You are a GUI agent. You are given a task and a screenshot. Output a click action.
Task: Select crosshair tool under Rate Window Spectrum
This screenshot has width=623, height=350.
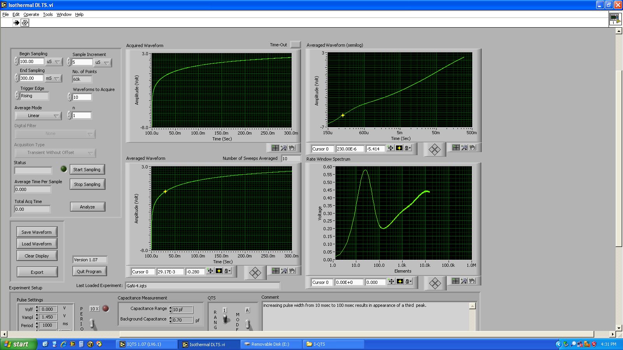[x=456, y=281]
